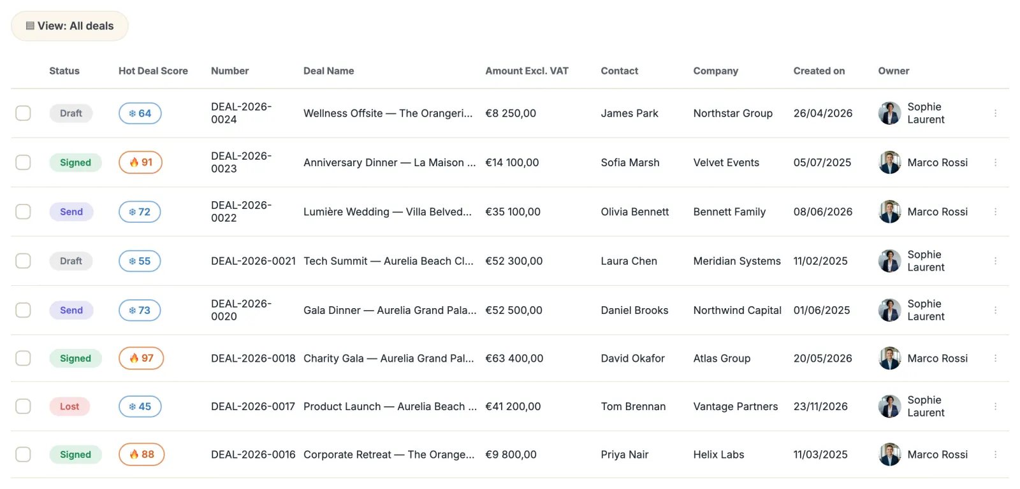
Task: Click the hot score 97 flame badge
Action: (142, 358)
